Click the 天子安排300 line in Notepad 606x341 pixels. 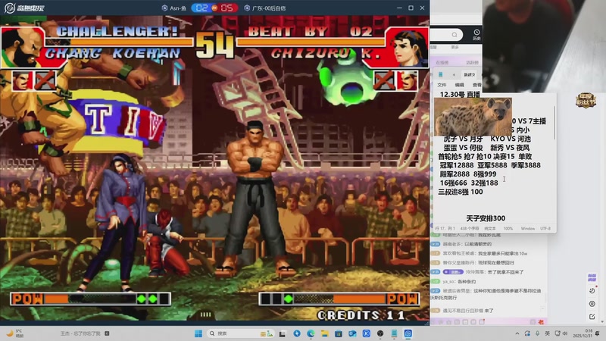(486, 218)
